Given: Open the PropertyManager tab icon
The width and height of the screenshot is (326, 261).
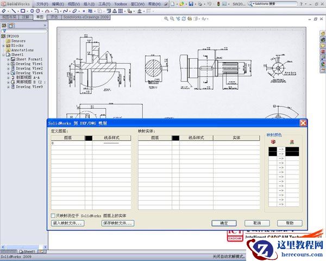Looking at the screenshot, I should (x=11, y=25).
